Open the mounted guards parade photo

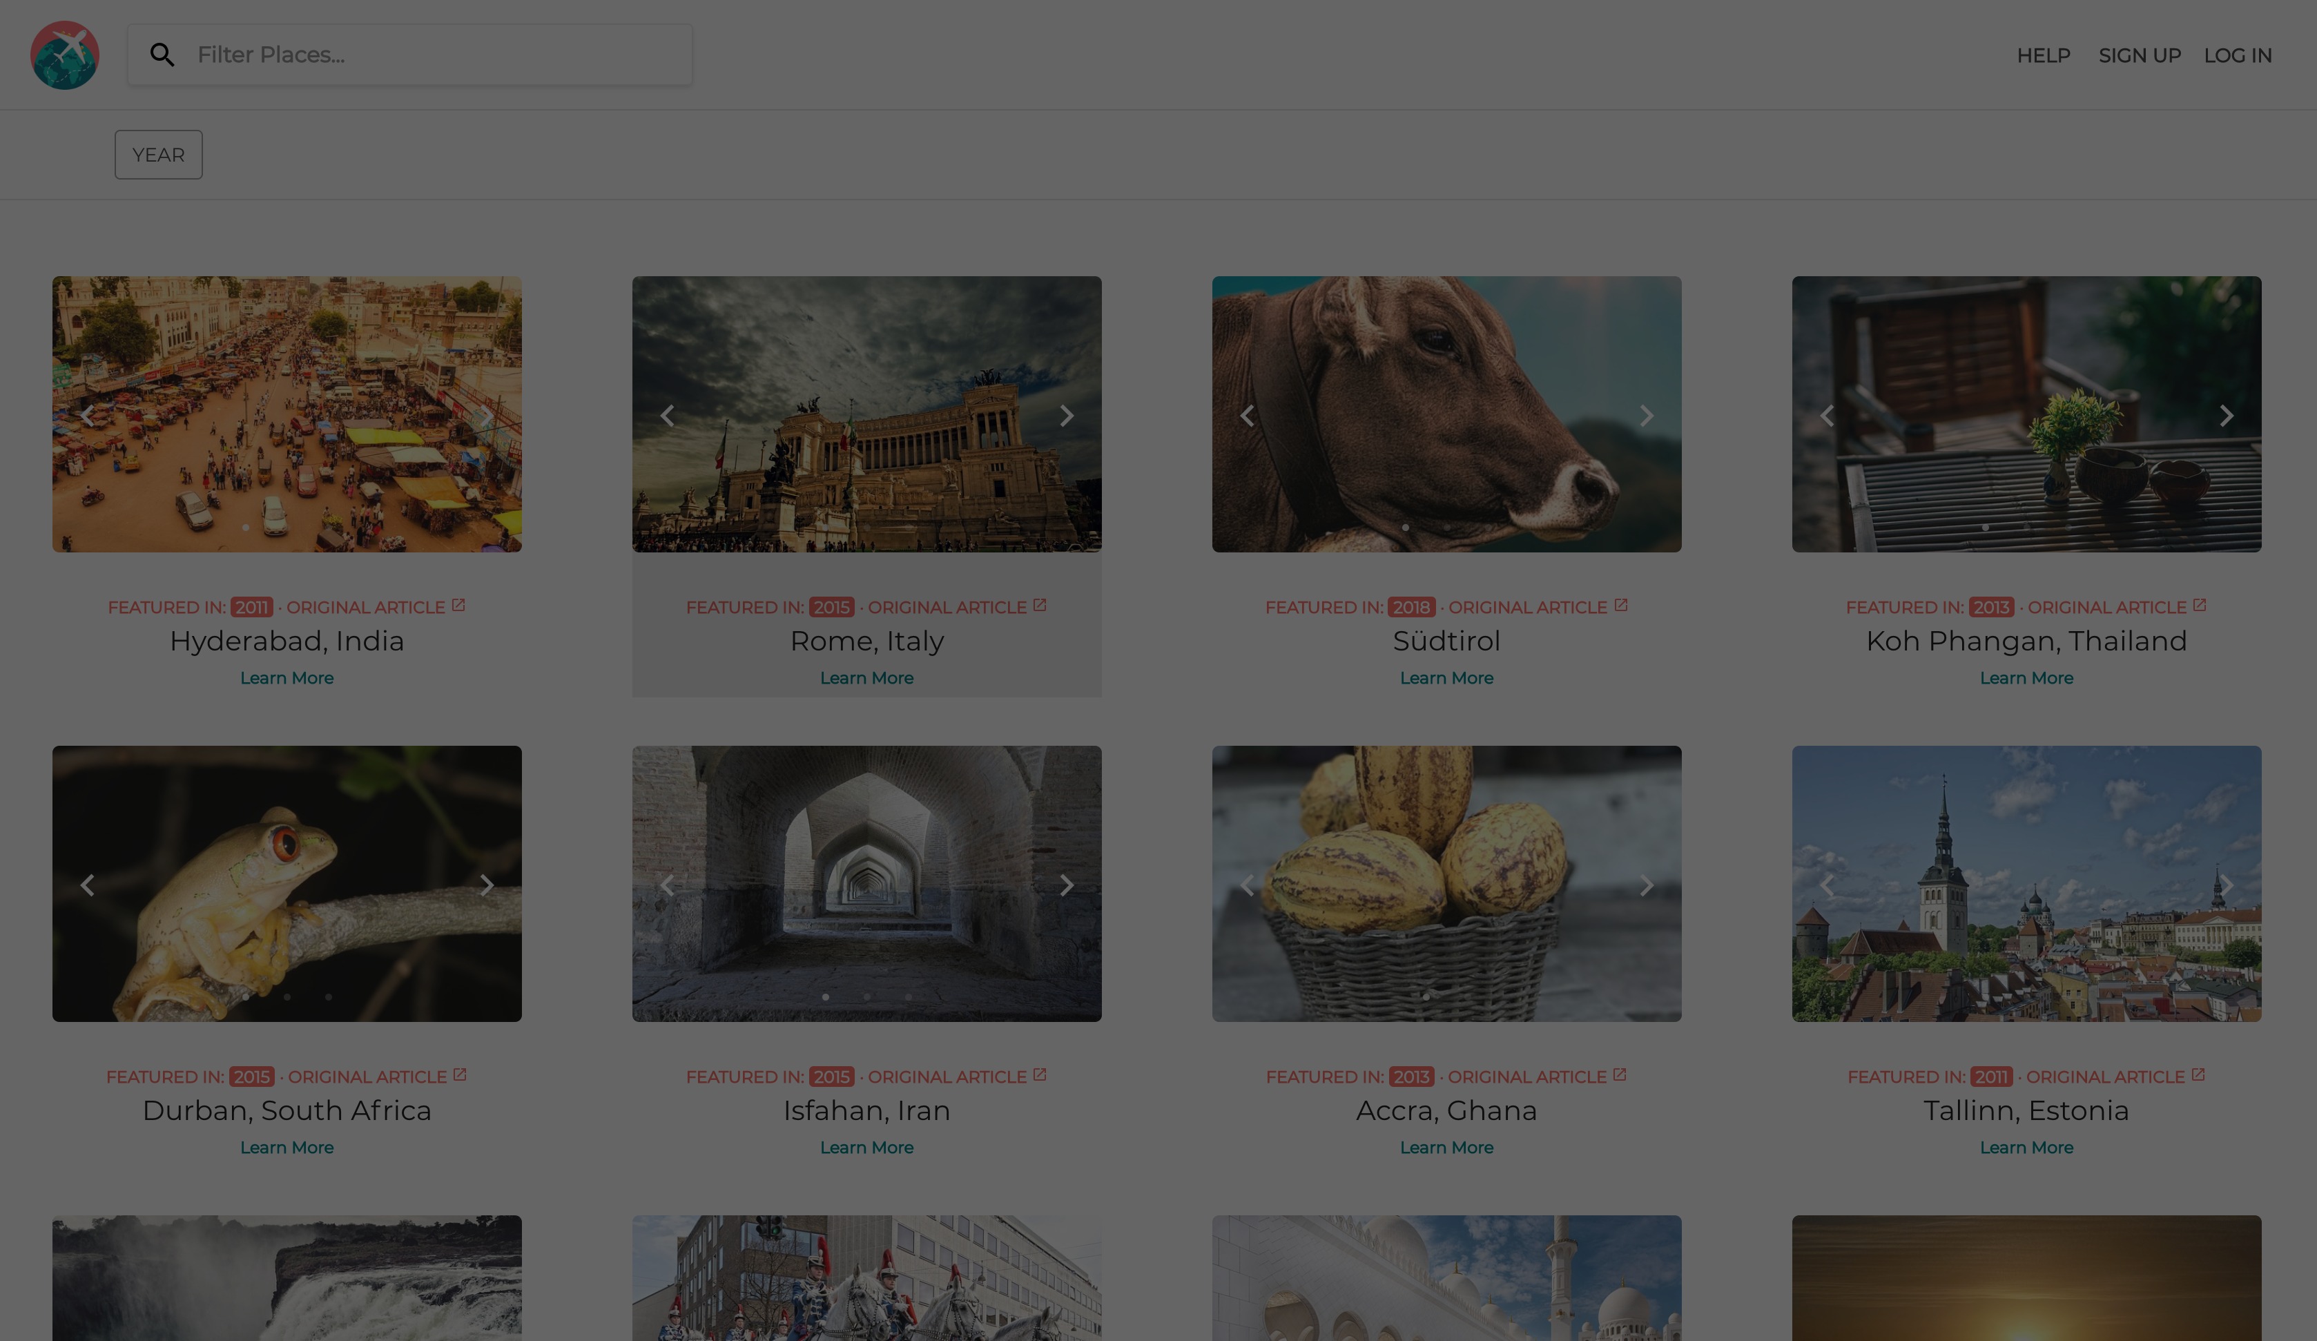867,1278
